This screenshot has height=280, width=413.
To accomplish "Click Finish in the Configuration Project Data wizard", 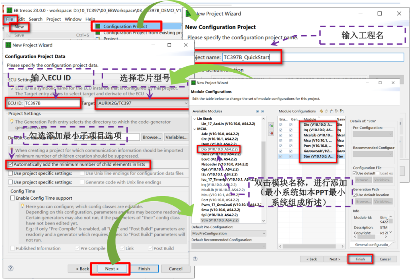I will (144, 269).
